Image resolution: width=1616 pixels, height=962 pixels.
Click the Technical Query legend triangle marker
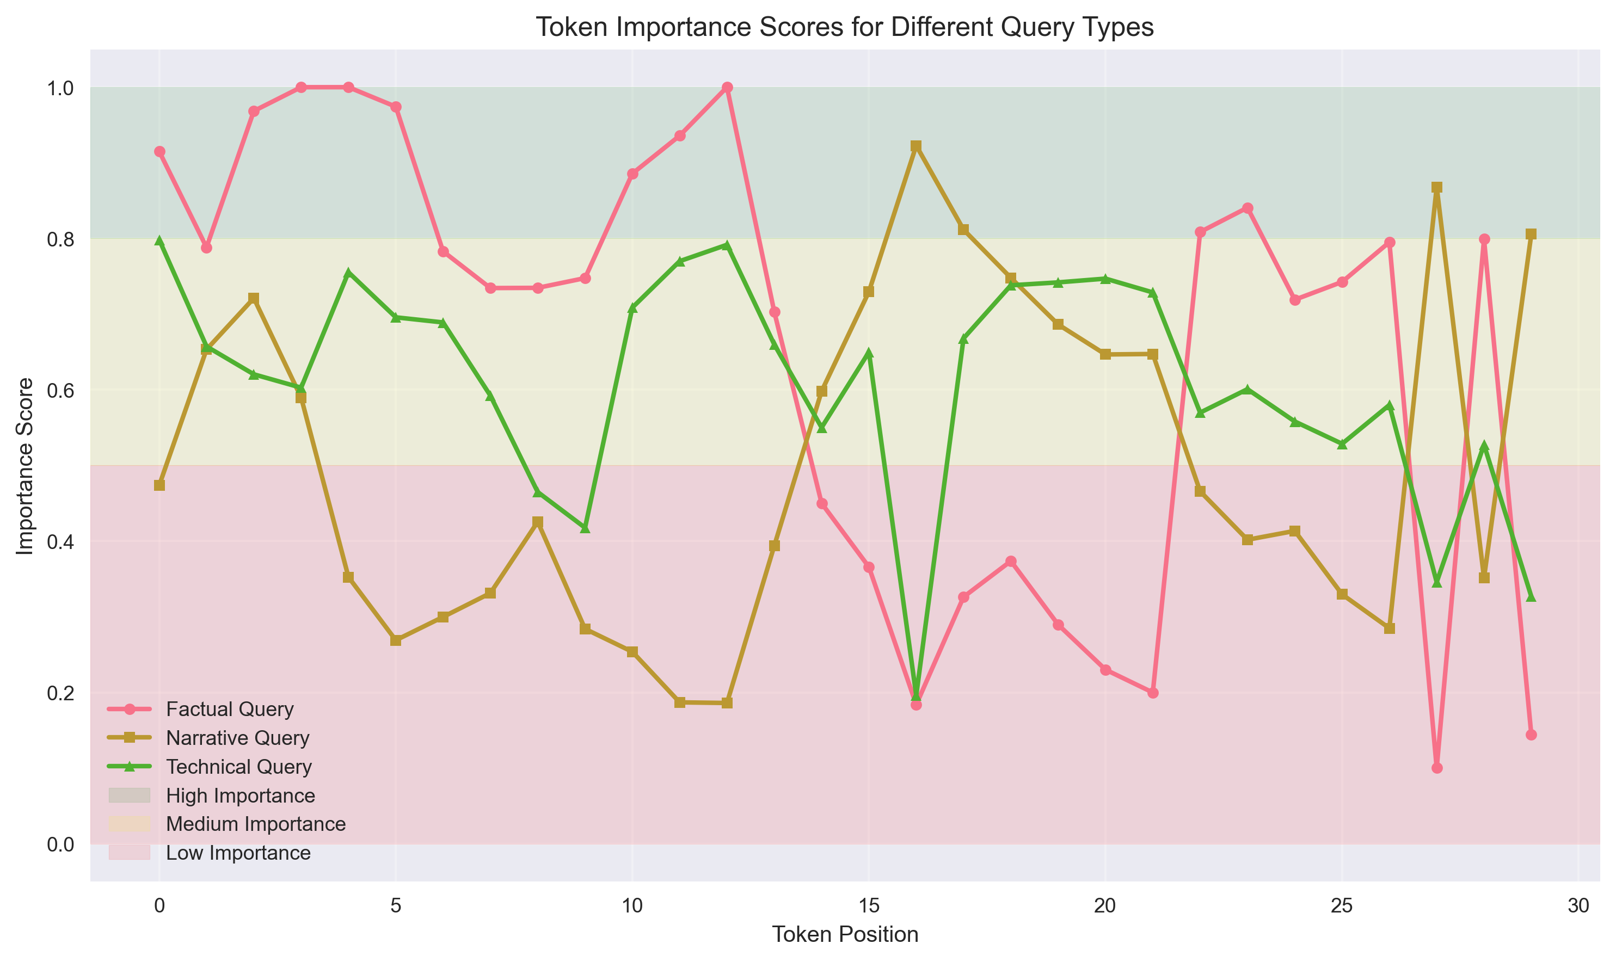point(130,767)
